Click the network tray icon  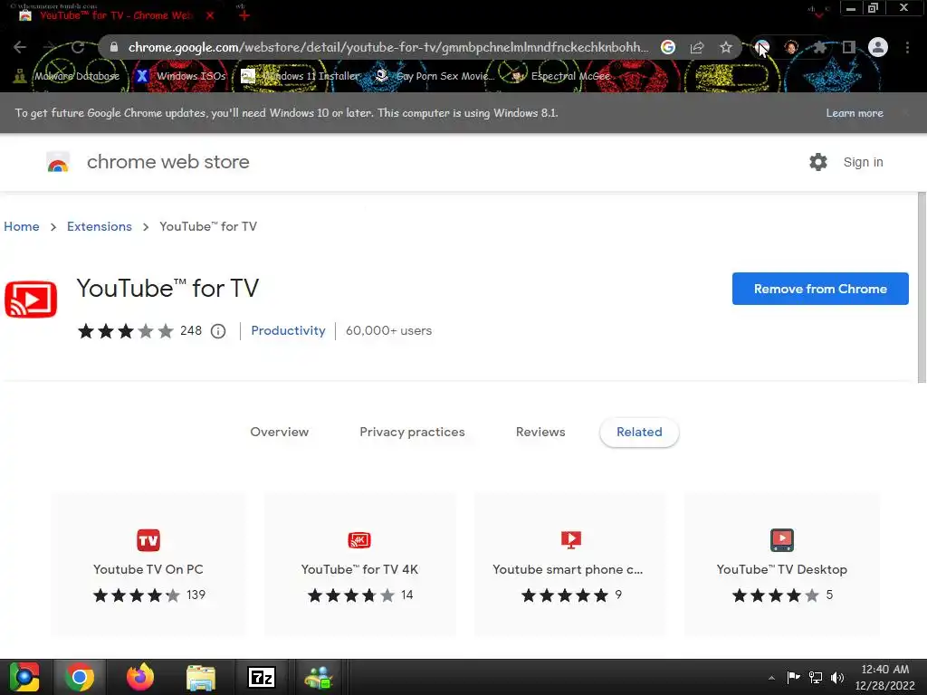pos(816,678)
